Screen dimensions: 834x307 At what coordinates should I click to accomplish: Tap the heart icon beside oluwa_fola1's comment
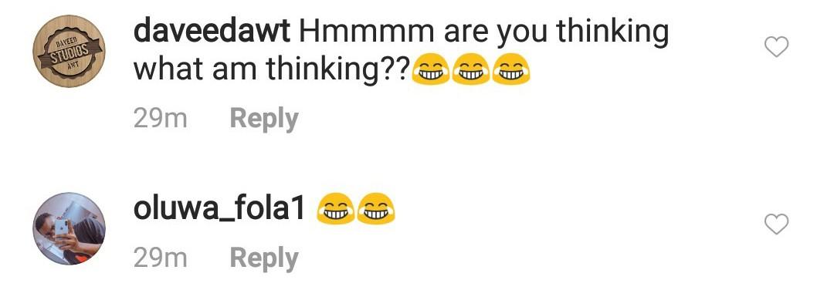(776, 224)
